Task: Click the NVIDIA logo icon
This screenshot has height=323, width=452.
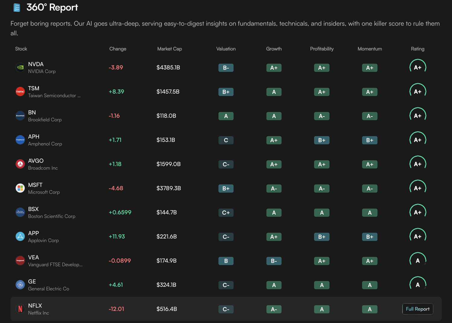Action: 20,68
